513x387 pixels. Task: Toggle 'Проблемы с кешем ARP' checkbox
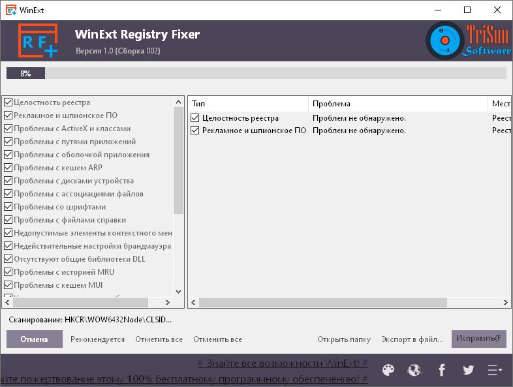click(8, 168)
